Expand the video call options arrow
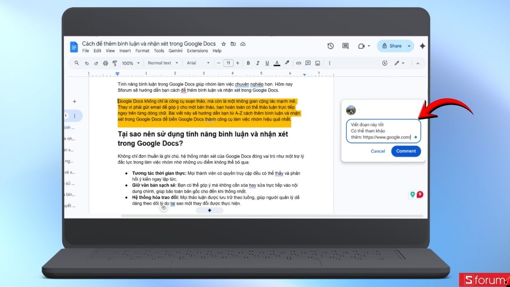The height and width of the screenshot is (287, 510). 369,46
